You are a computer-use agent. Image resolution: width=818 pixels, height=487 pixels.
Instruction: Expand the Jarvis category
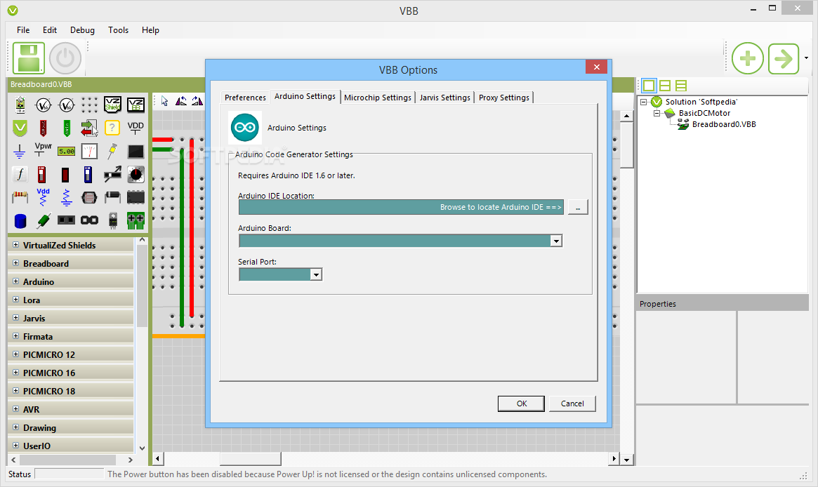[x=15, y=318]
